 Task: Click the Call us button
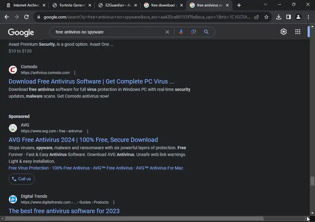coord(22,179)
